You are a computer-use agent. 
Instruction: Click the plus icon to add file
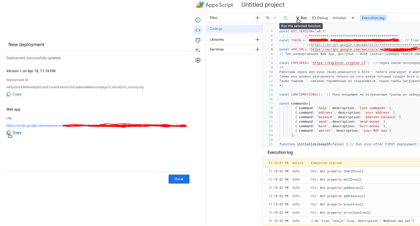(x=257, y=18)
